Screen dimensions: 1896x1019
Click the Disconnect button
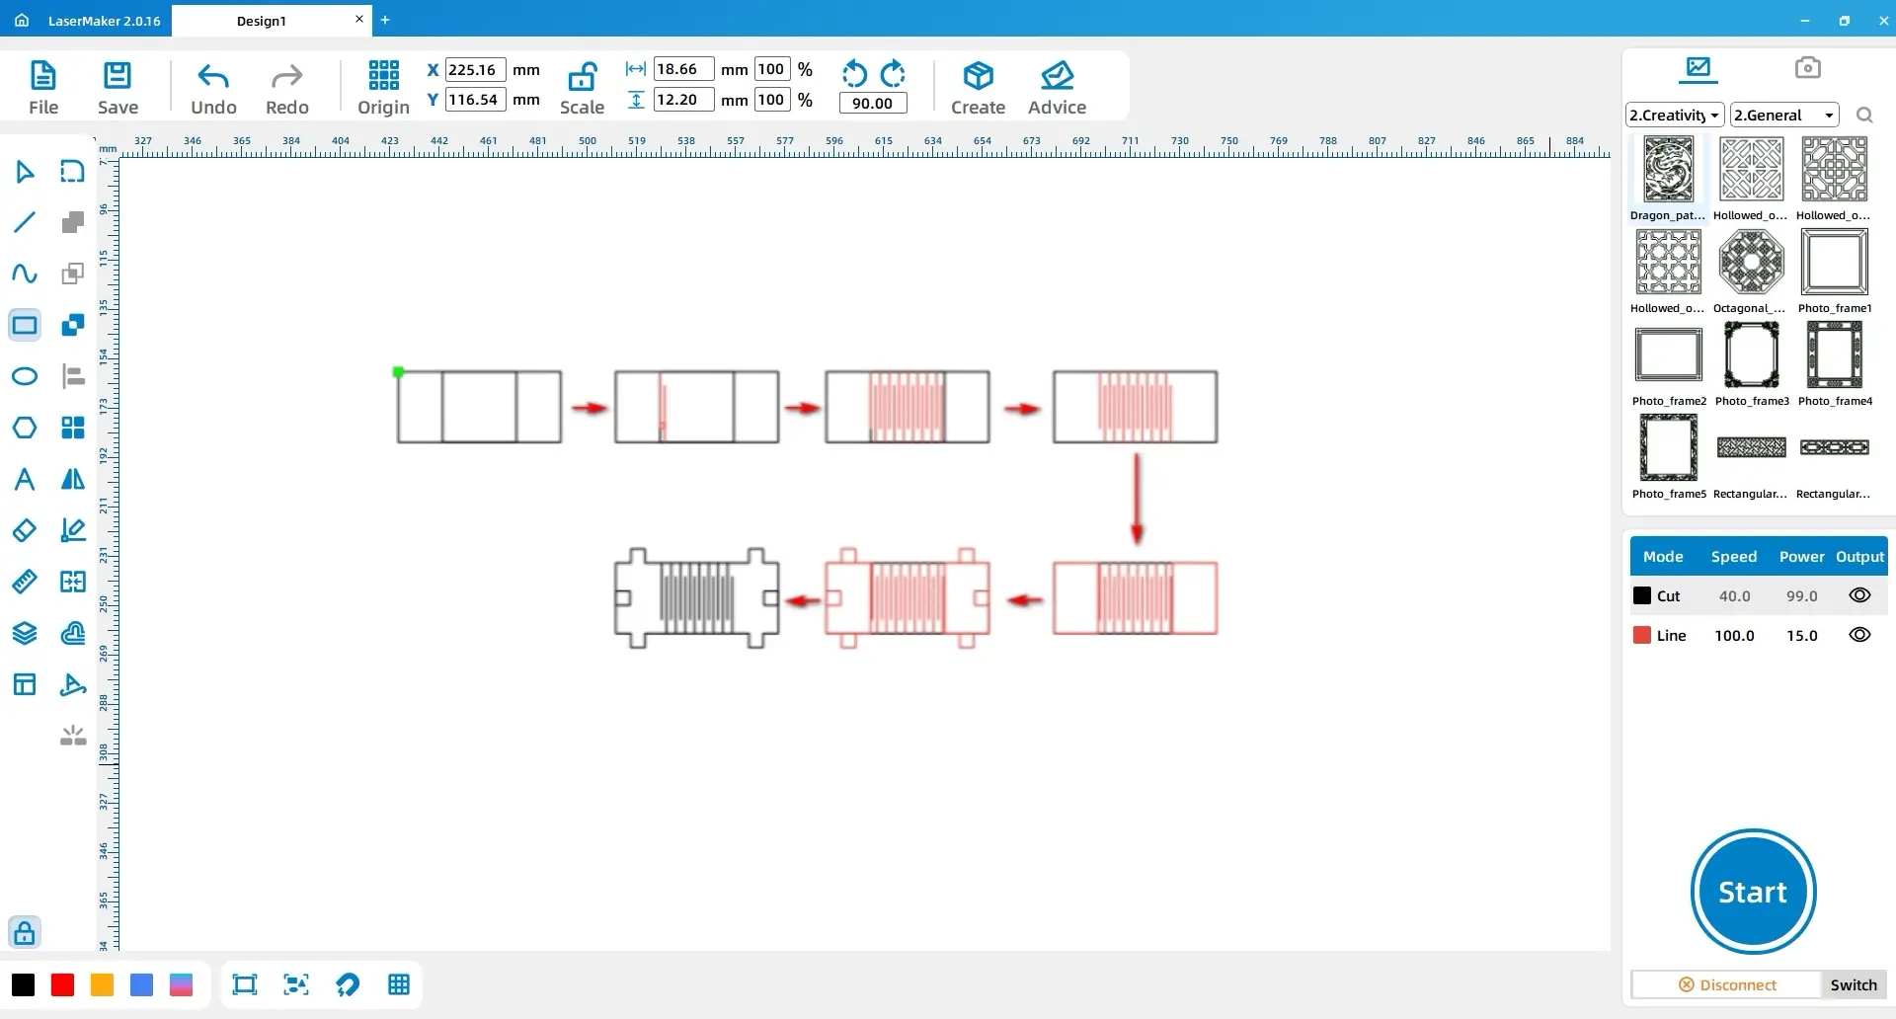1726,984
